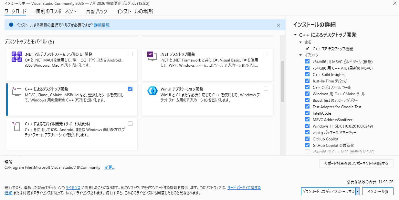
Task: Click the 変更... location link
Action: pos(110,167)
